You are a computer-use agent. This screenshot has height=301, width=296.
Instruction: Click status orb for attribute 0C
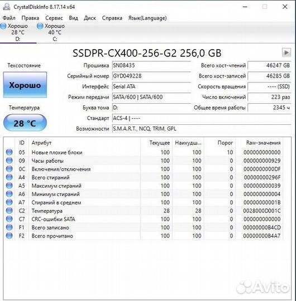coord(9,169)
